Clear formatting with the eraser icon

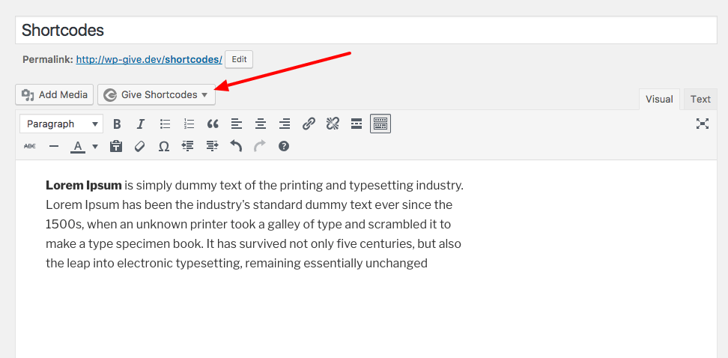tap(140, 146)
